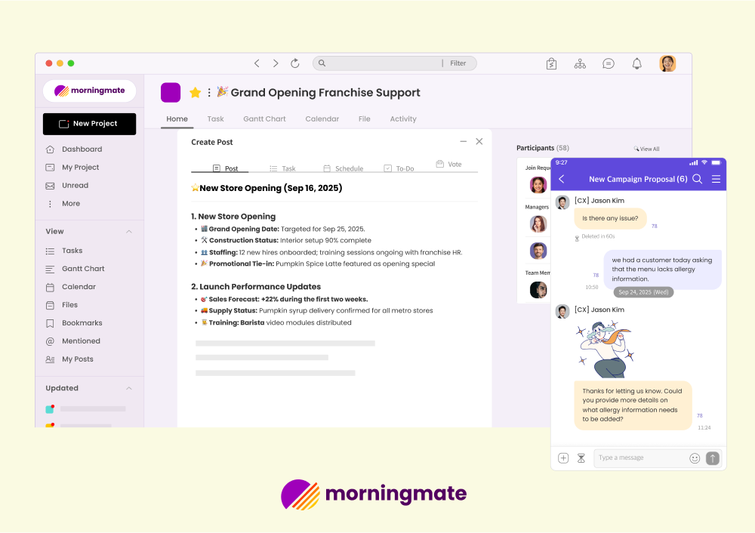Click the New Project button
The width and height of the screenshot is (755, 533).
click(89, 124)
